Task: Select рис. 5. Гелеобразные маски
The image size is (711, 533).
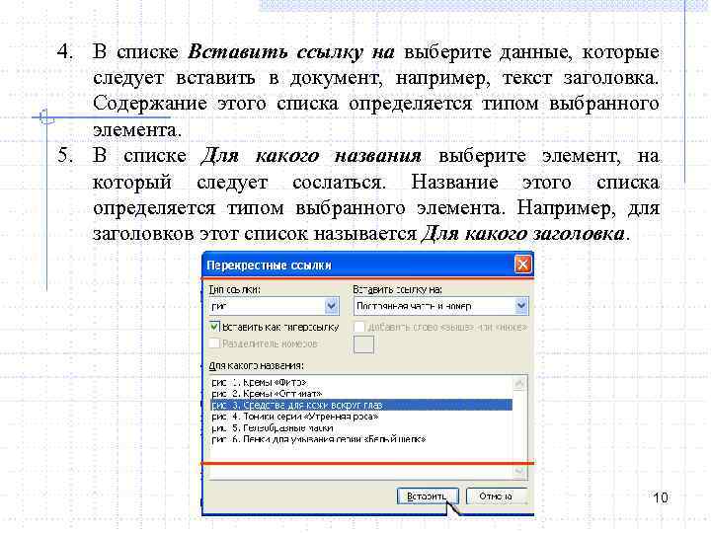Action: (x=361, y=427)
